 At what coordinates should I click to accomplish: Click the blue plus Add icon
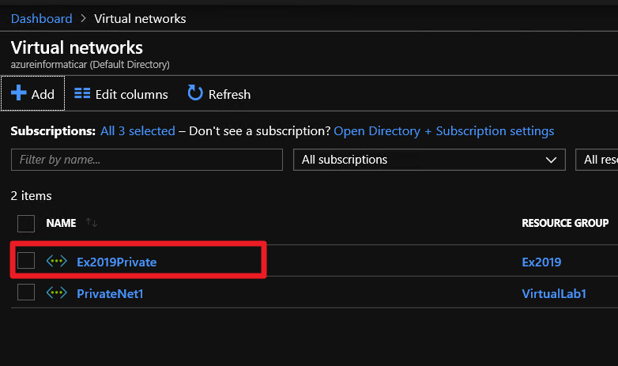pyautogui.click(x=18, y=93)
